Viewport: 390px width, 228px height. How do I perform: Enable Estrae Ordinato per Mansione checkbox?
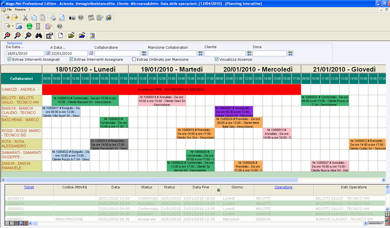coord(134,59)
